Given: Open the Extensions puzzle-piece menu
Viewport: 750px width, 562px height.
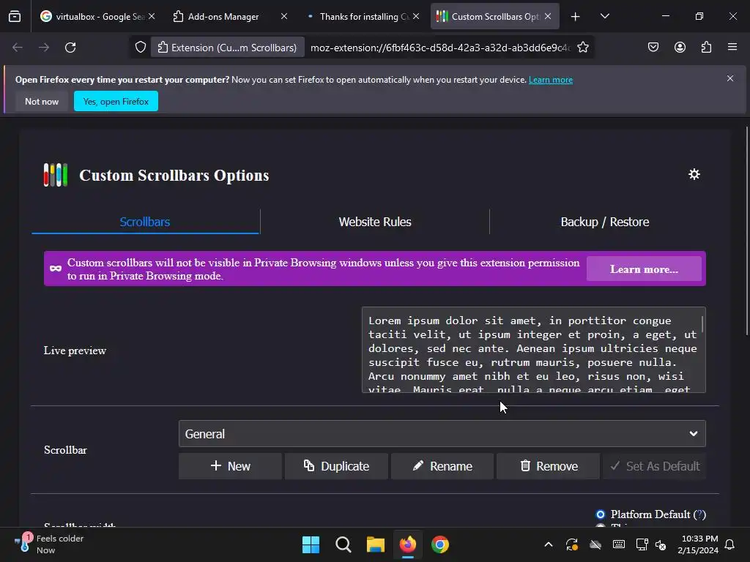Looking at the screenshot, I should point(706,48).
